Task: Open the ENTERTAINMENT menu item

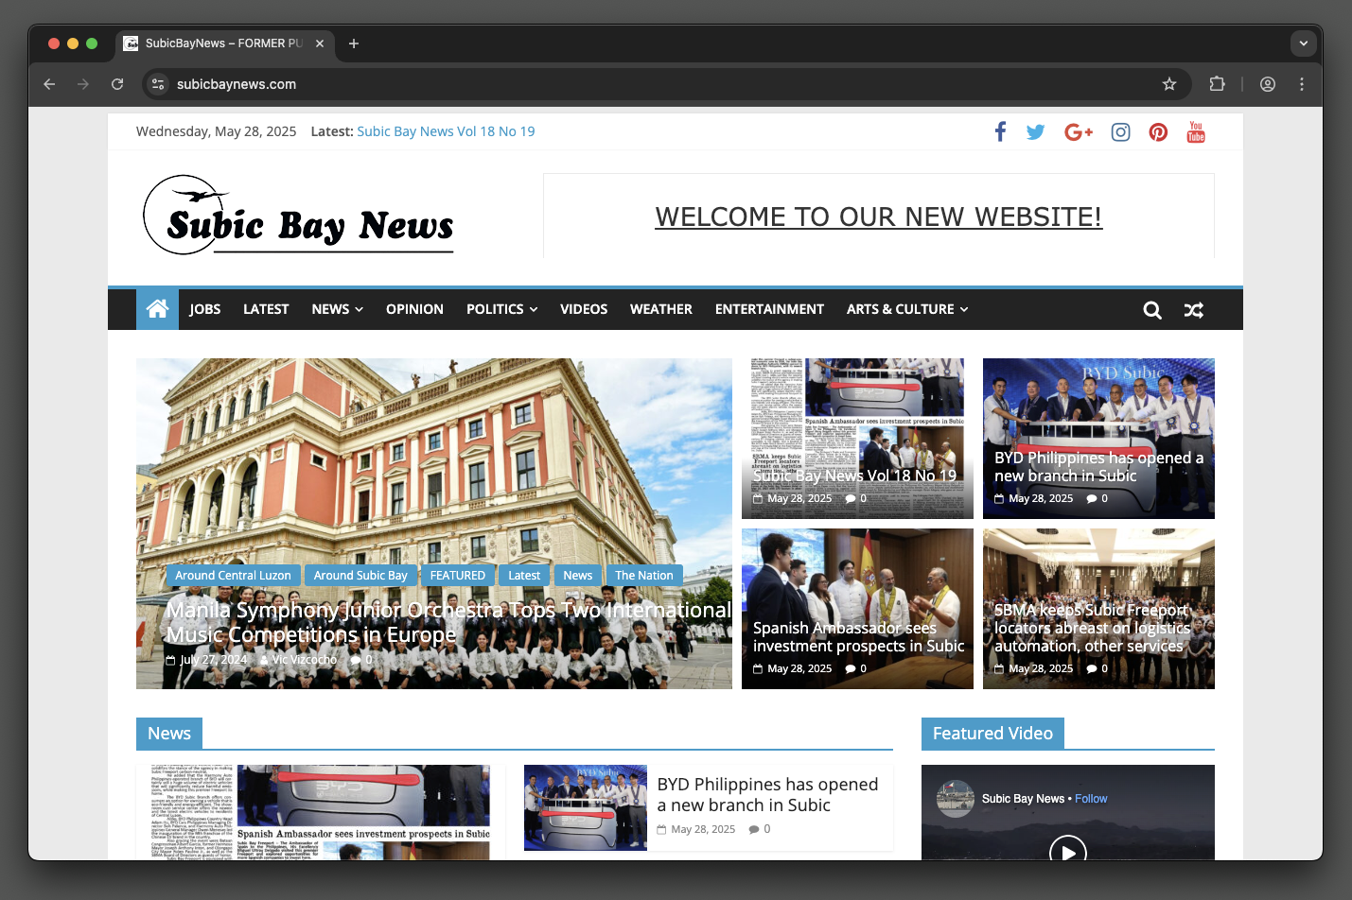Action: [769, 309]
